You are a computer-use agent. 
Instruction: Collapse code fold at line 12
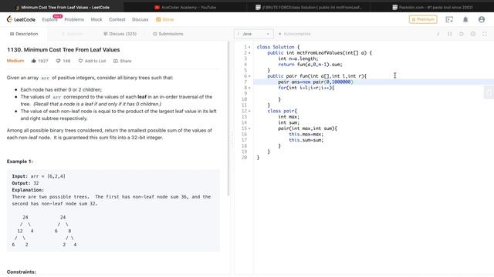pos(249,111)
